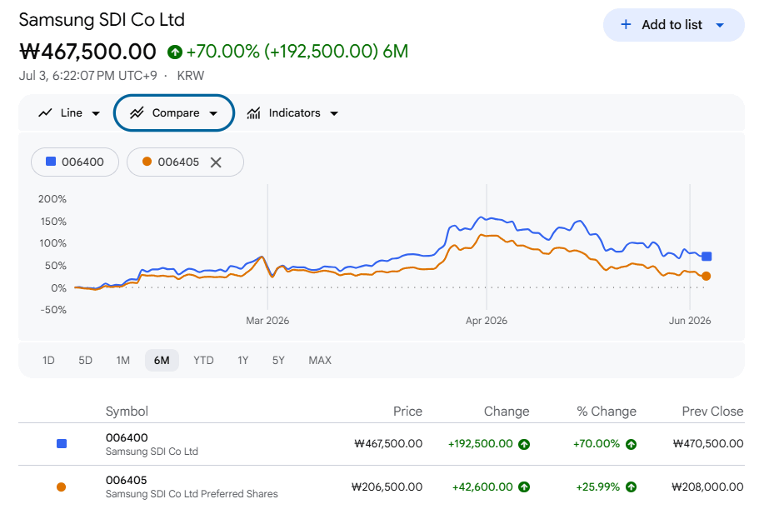Click the green up arrow beside +70.00% header
Image resolution: width=759 pixels, height=514 pixels.
[175, 52]
